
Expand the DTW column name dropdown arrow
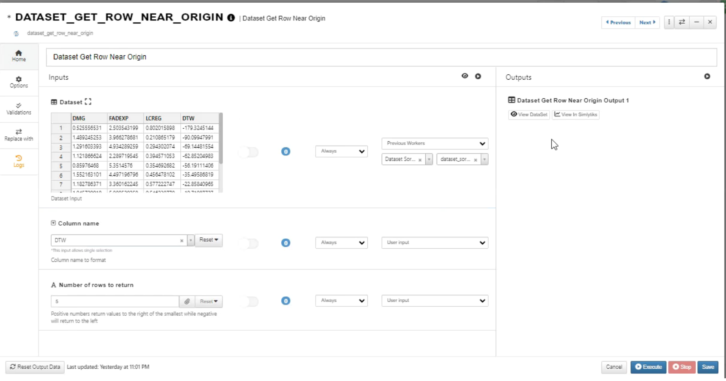(x=191, y=240)
